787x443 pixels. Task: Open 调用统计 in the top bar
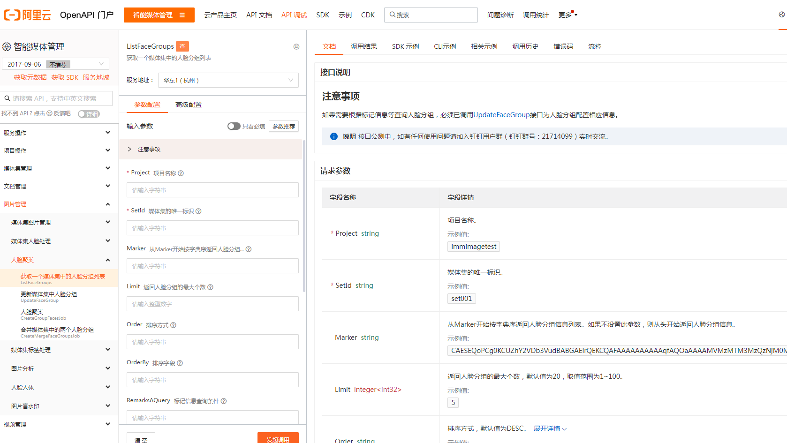(x=536, y=15)
